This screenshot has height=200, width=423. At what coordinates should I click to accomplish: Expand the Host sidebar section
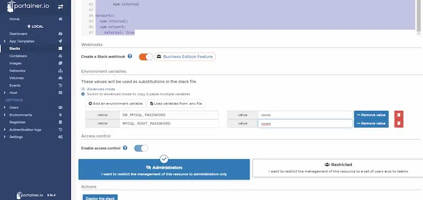(x=4, y=92)
